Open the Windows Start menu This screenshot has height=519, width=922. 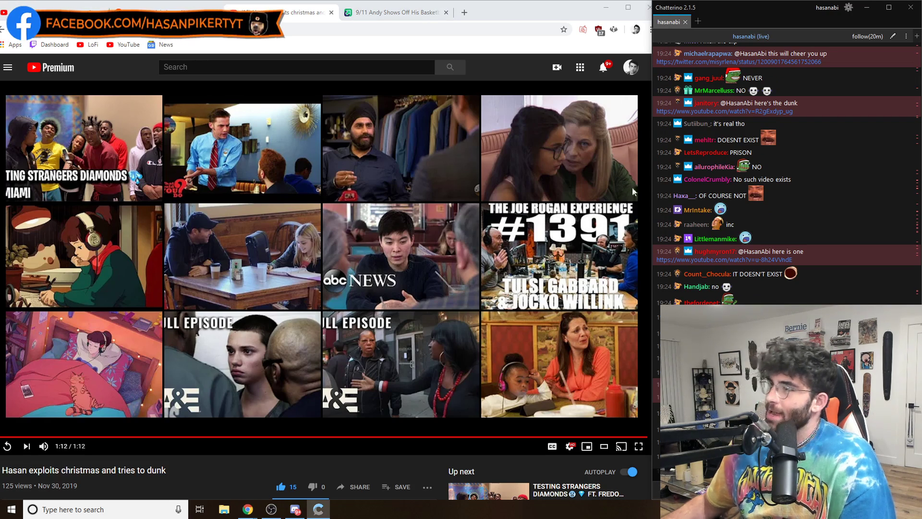[11, 509]
